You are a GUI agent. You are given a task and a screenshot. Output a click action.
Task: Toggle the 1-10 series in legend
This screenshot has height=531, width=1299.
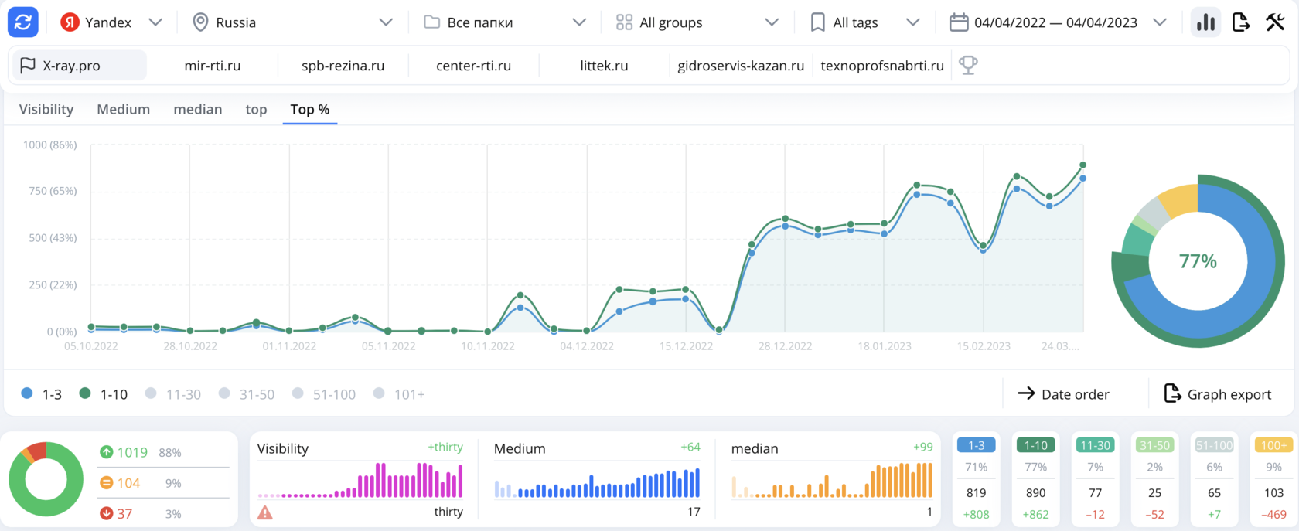pos(104,394)
